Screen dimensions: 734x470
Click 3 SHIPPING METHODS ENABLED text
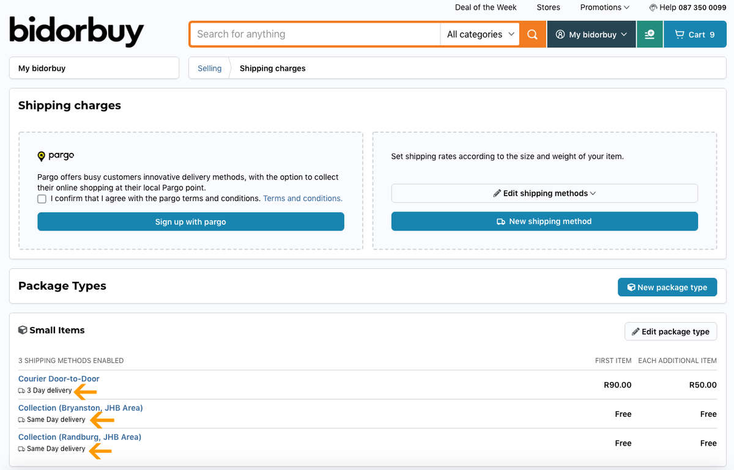(71, 361)
